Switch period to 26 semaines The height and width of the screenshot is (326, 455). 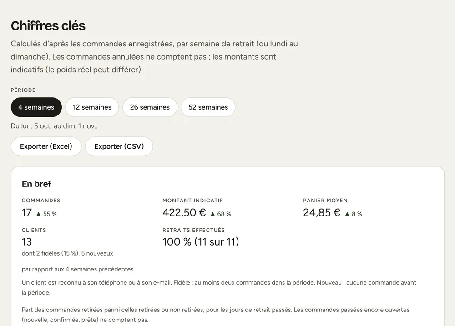[150, 107]
